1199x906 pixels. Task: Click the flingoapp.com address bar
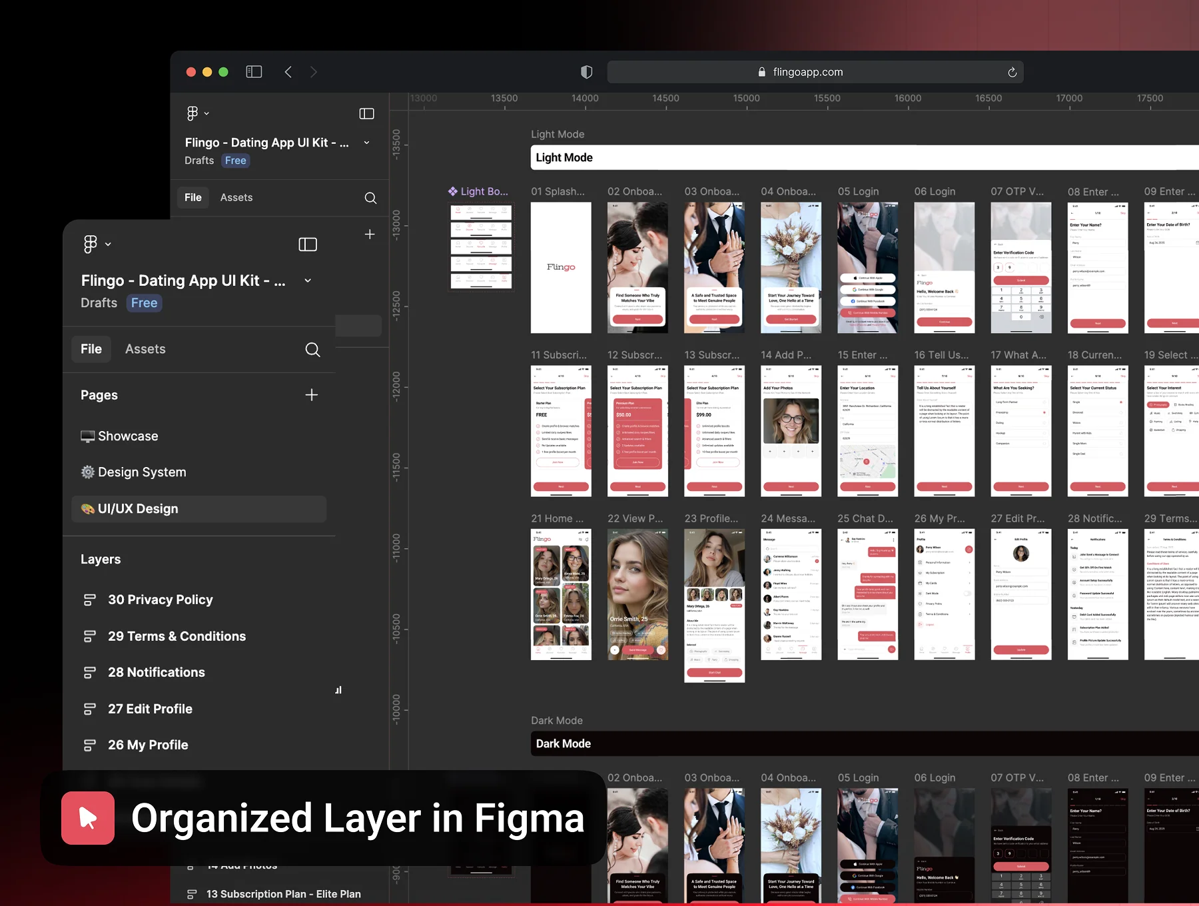click(x=815, y=72)
